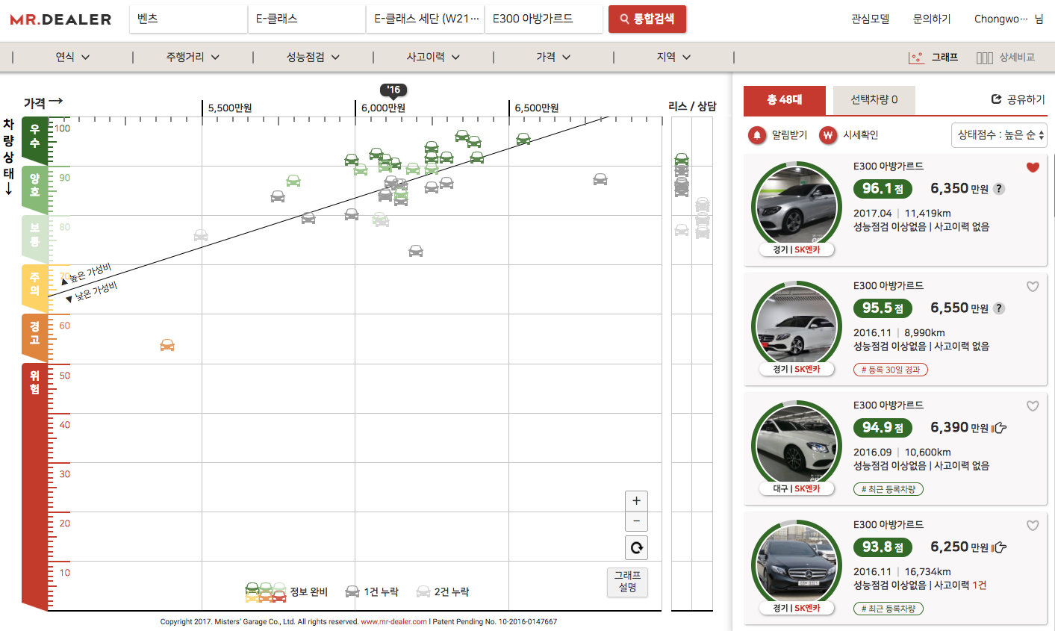Open the silver car thumbnail scored 96.1 점

tap(797, 206)
